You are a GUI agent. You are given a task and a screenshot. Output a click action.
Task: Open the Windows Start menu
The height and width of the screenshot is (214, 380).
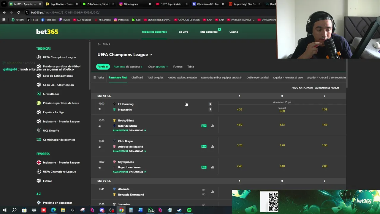pos(5,210)
